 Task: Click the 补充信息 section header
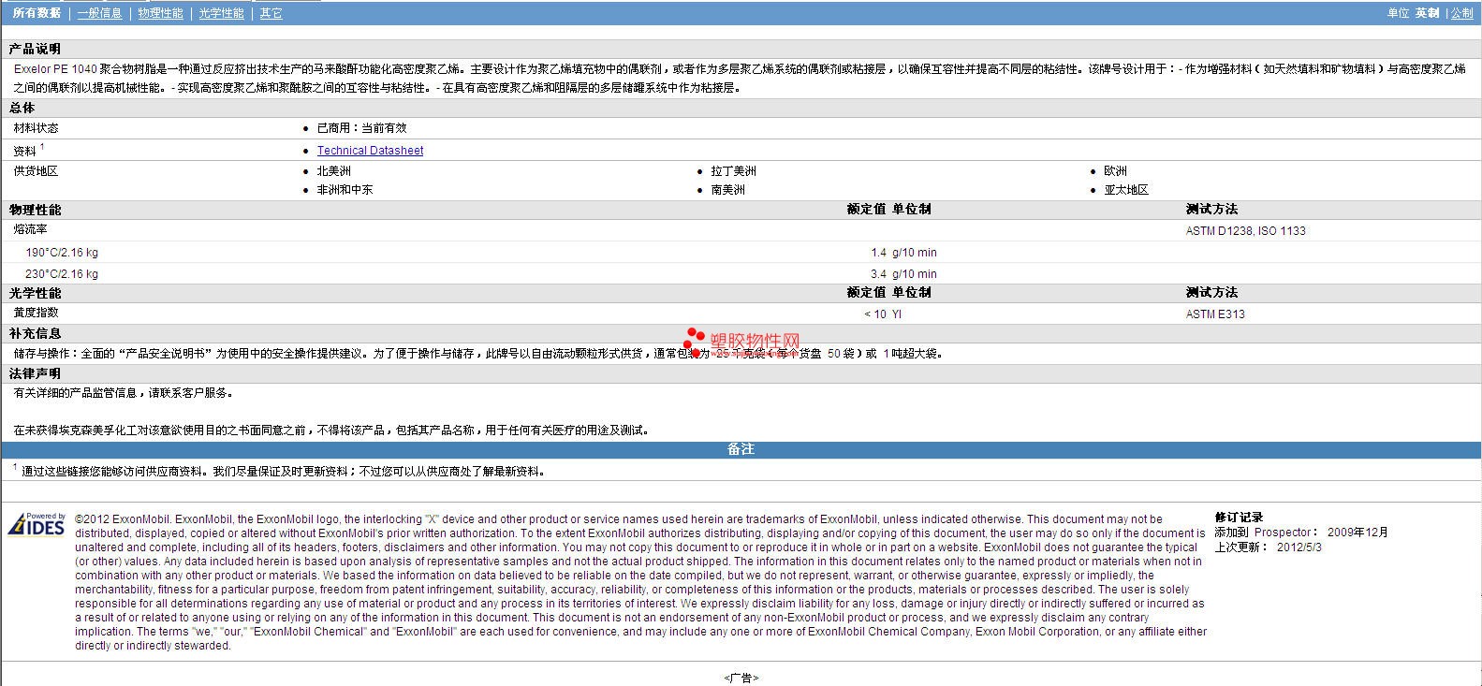pyautogui.click(x=35, y=333)
